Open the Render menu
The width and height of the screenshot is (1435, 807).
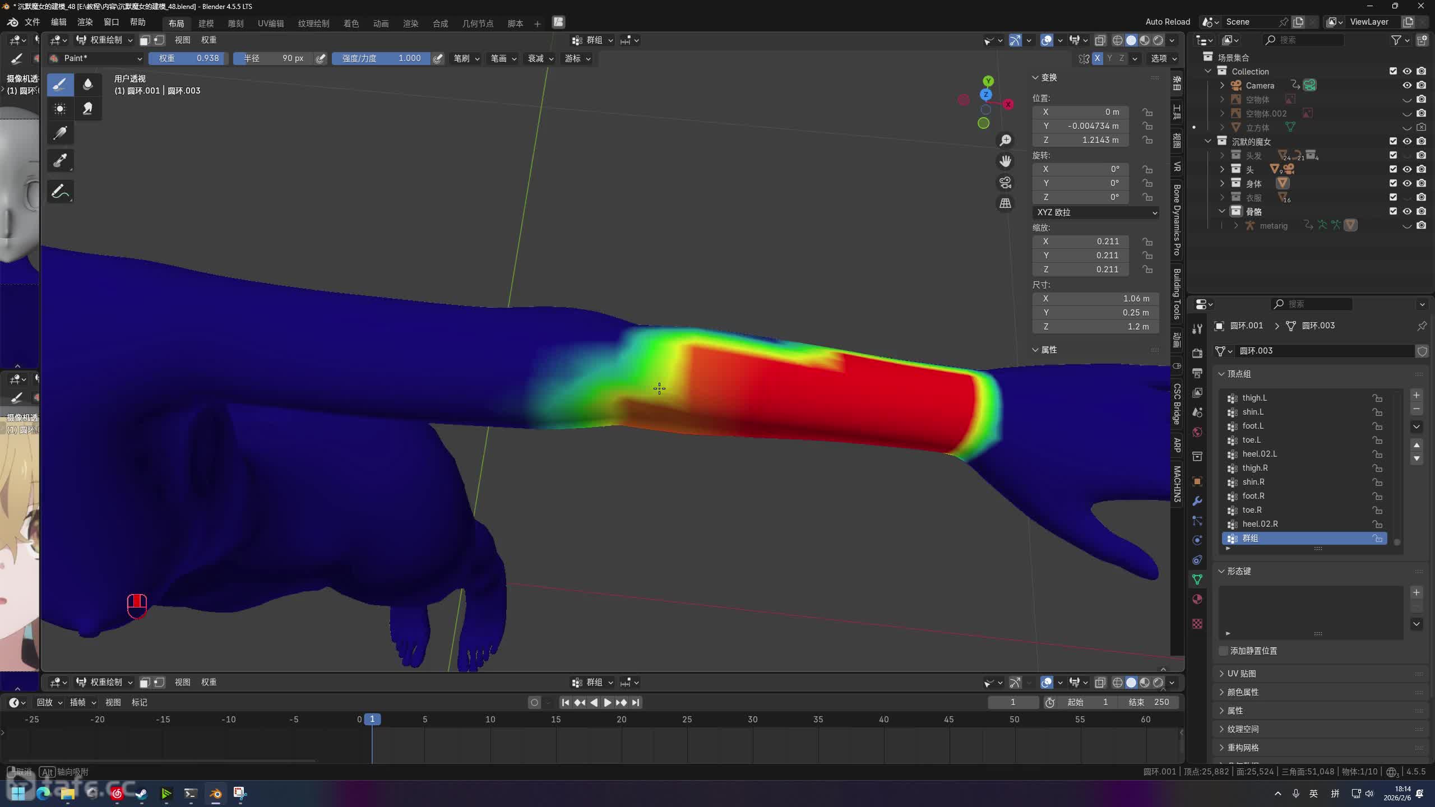(85, 22)
